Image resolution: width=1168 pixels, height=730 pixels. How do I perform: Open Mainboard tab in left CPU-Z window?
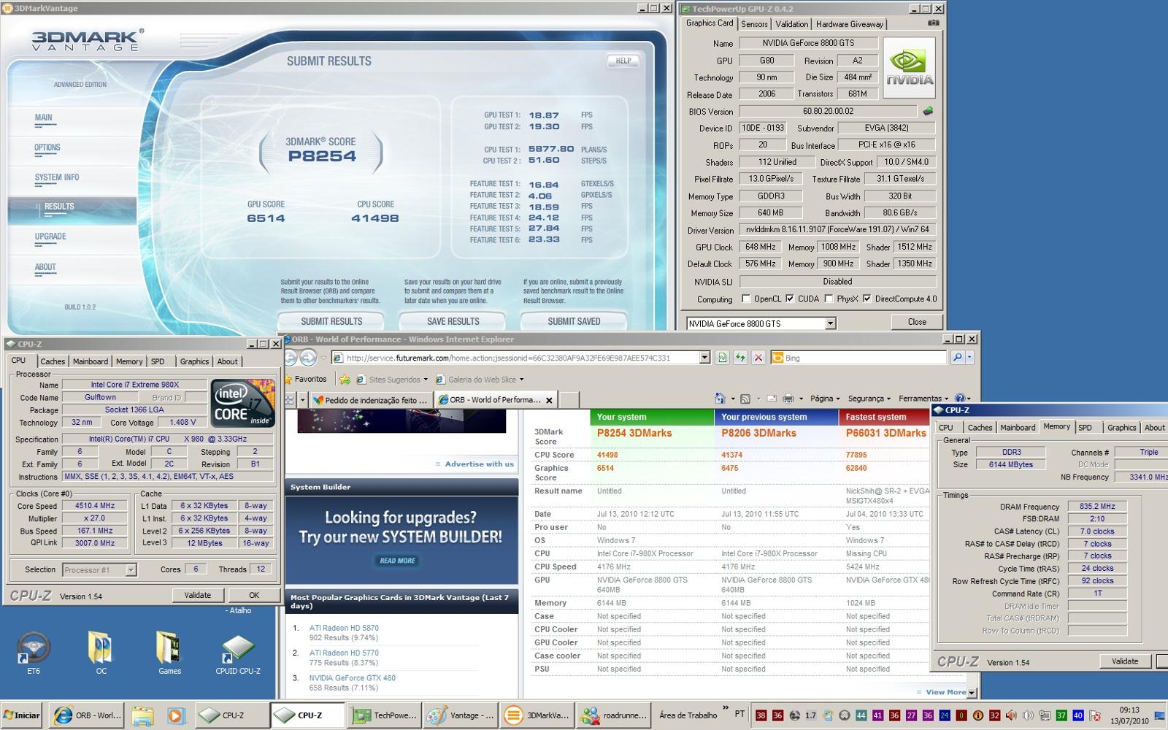[91, 361]
